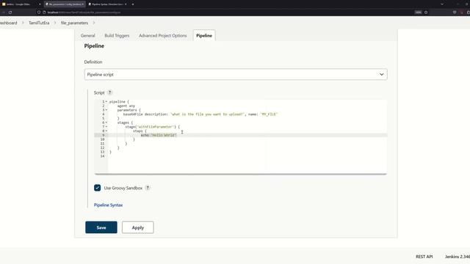Click the shield icon in address bar
Image resolution: width=470 pixels, height=264 pixels.
[x=39, y=12]
